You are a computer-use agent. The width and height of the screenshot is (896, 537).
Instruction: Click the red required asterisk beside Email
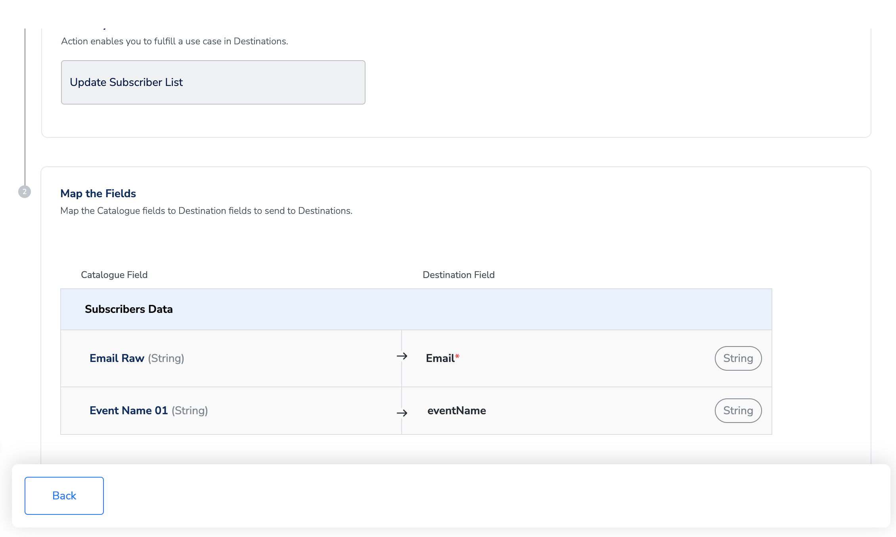(x=457, y=356)
